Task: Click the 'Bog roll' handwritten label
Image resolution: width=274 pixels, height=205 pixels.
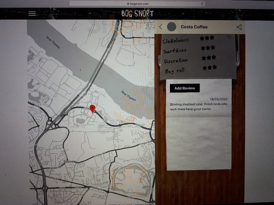Action: (175, 71)
